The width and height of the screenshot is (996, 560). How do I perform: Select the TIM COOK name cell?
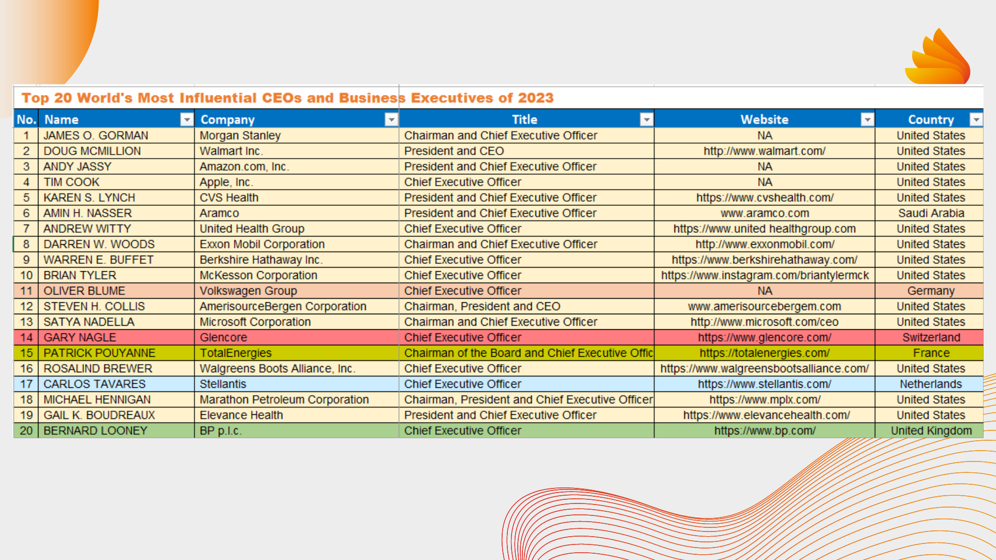tap(72, 182)
